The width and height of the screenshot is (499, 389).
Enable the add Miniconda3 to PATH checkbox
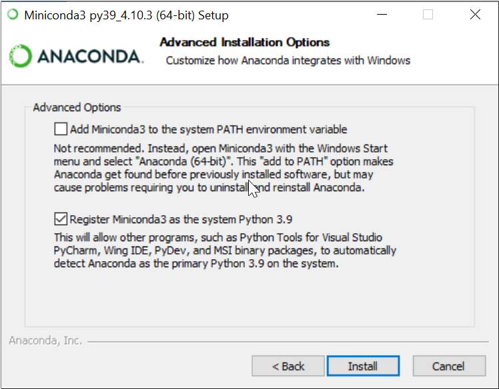tap(61, 129)
